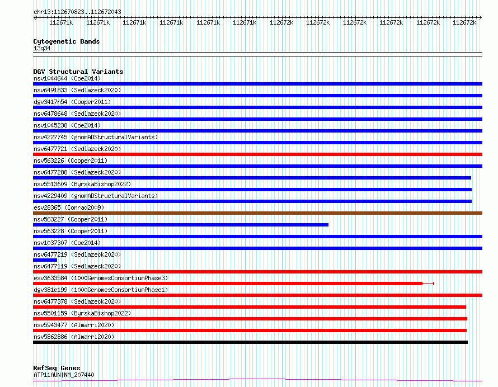
Task: Click the ATP11AUN|NM_207440 gene label
Action: coord(64,375)
